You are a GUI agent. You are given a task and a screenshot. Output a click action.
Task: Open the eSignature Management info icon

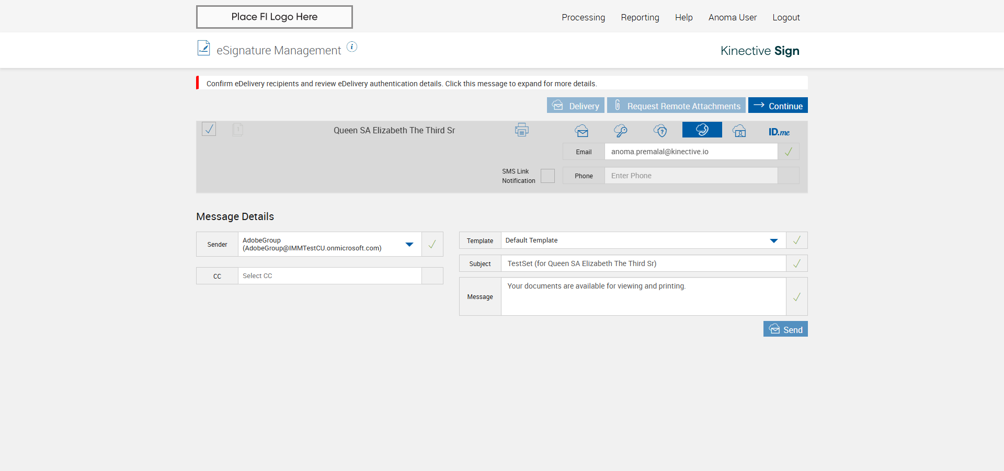click(x=352, y=47)
